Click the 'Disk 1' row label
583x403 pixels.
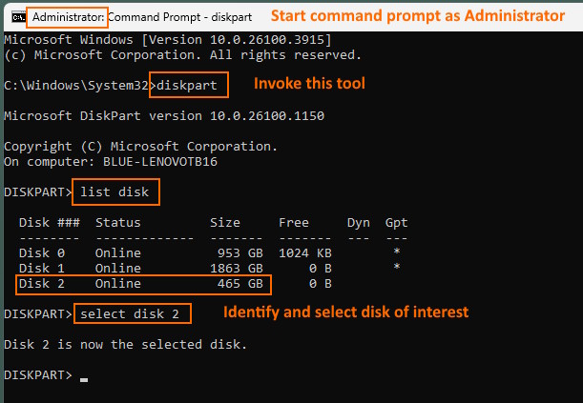pos(42,269)
